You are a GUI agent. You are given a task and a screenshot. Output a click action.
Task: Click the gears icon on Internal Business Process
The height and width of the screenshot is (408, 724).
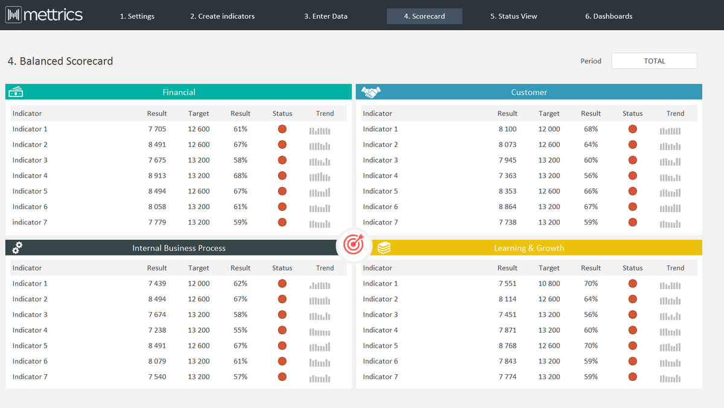tap(16, 247)
